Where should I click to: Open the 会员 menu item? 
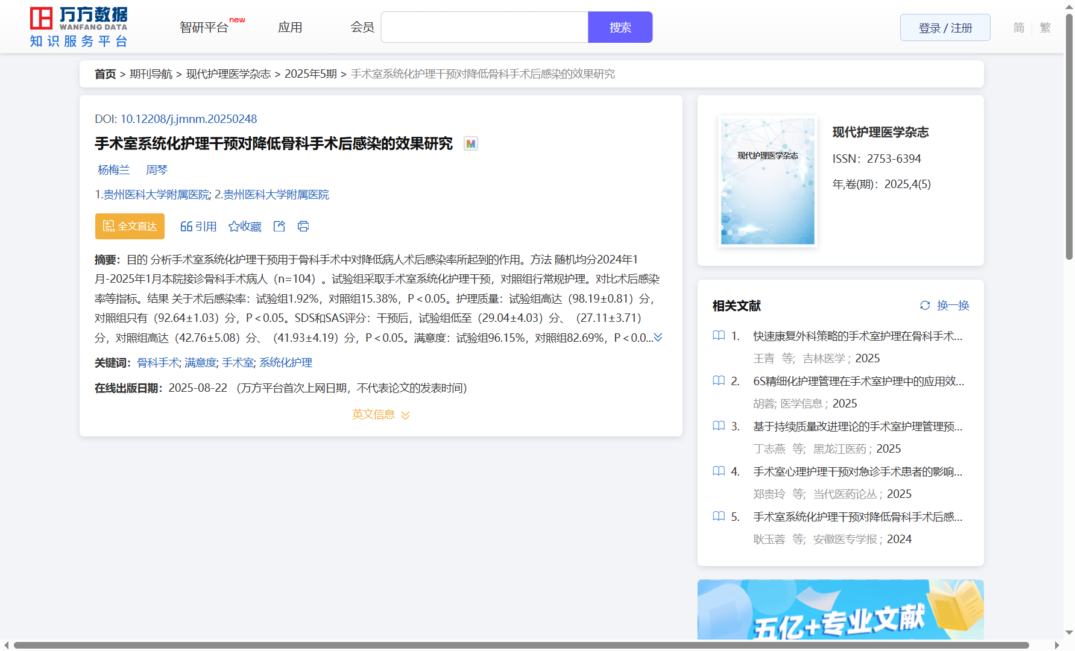(362, 28)
